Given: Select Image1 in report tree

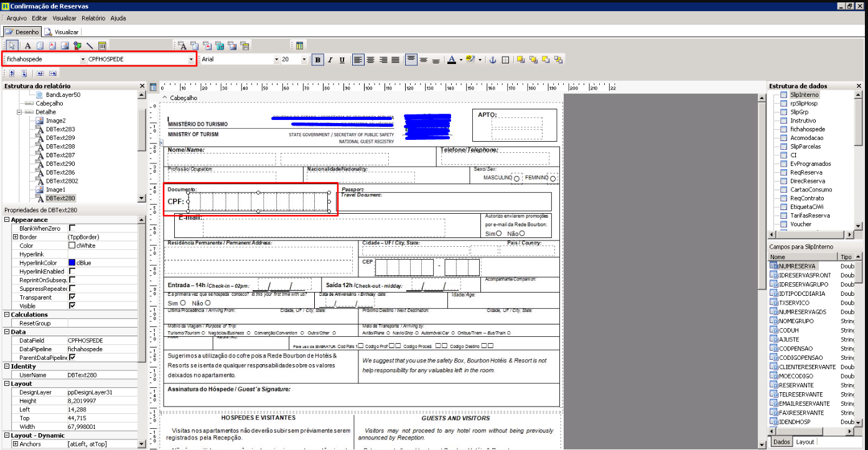Looking at the screenshot, I should 55,190.
